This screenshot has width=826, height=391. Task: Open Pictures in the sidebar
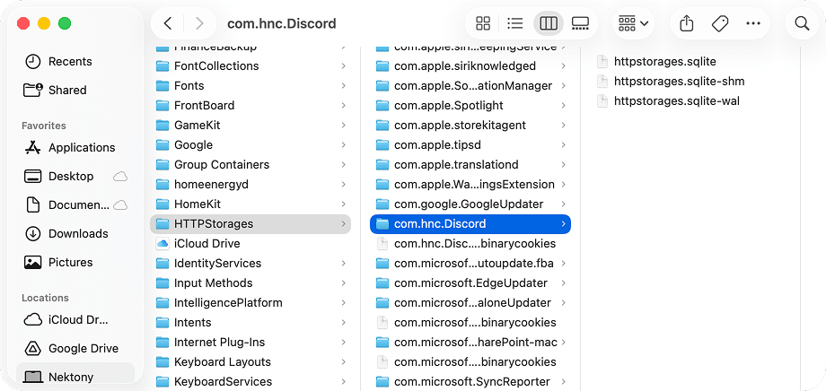[75, 262]
